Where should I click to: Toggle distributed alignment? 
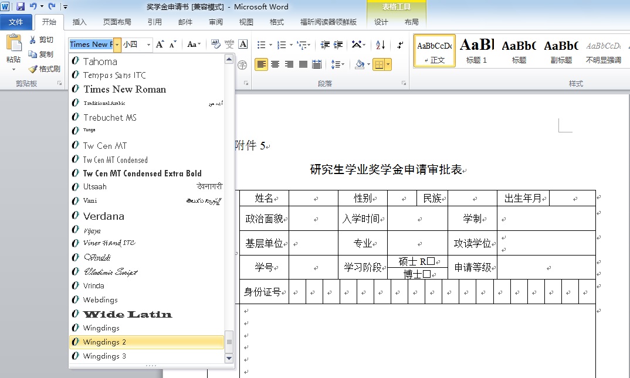[x=317, y=64]
